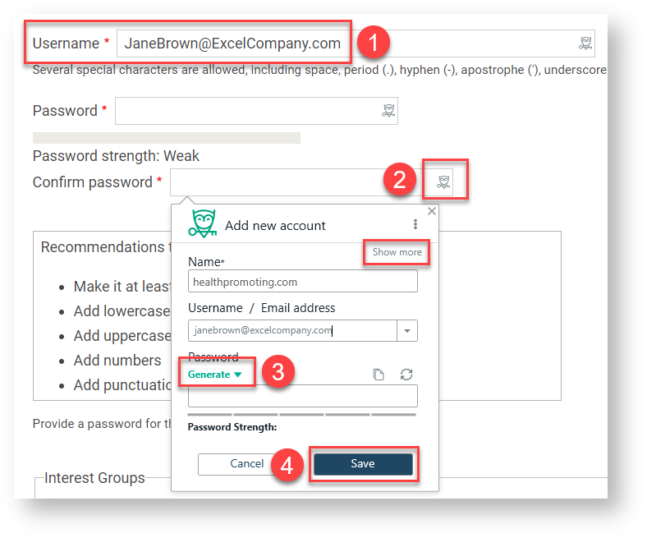This screenshot has width=647, height=538.
Task: Click the green owl logo in popup header
Action: pos(203,223)
